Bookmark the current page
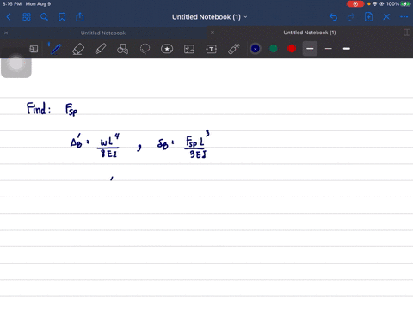The image size is (413, 309). (62, 17)
